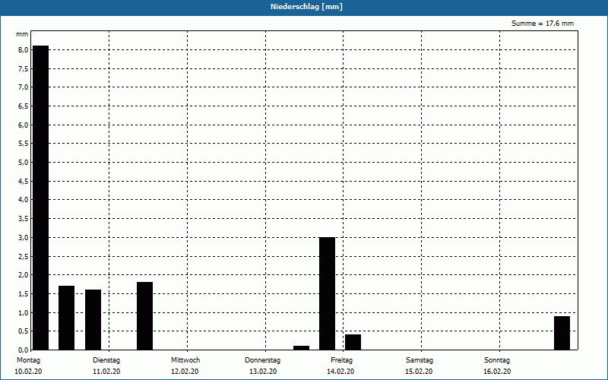608x380 pixels.
Task: Click the 13.02.20 date label
Action: (x=263, y=372)
